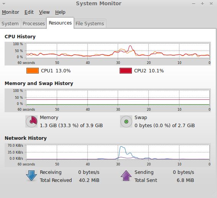Switch to the System tab
The image size is (217, 198).
10,24
